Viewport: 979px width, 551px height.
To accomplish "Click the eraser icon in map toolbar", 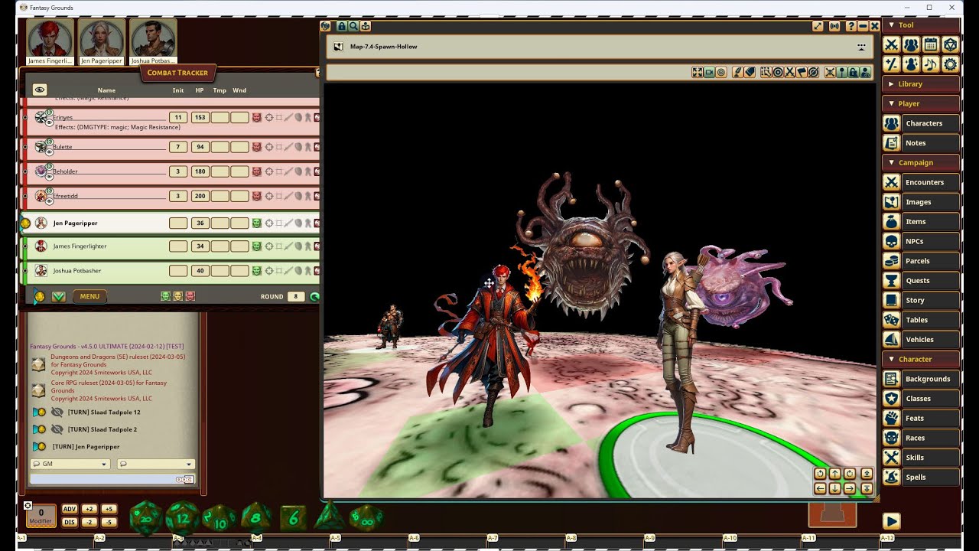I will (750, 72).
